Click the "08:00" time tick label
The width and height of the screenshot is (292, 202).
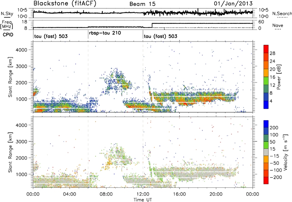pyautogui.click(x=106, y=194)
